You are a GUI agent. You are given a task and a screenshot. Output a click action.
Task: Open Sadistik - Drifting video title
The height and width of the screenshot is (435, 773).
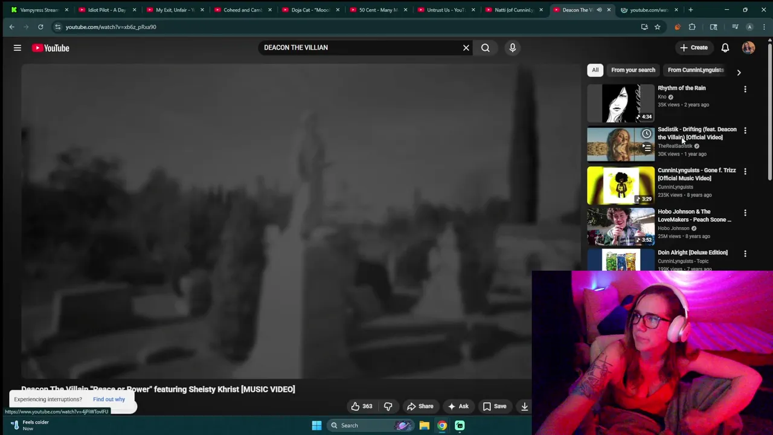(697, 133)
